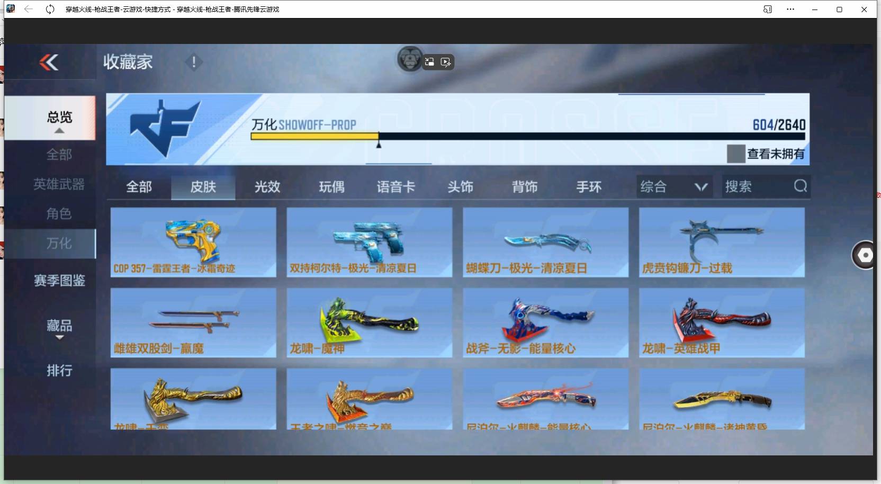Click the red double-chevron back icon
The width and height of the screenshot is (881, 484).
tap(49, 62)
